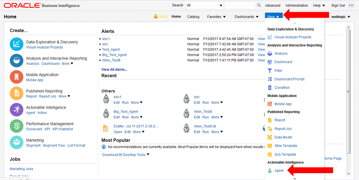Click the Data Exploration & Discovery circle icon
This screenshot has height=180, width=359.
point(17,44)
